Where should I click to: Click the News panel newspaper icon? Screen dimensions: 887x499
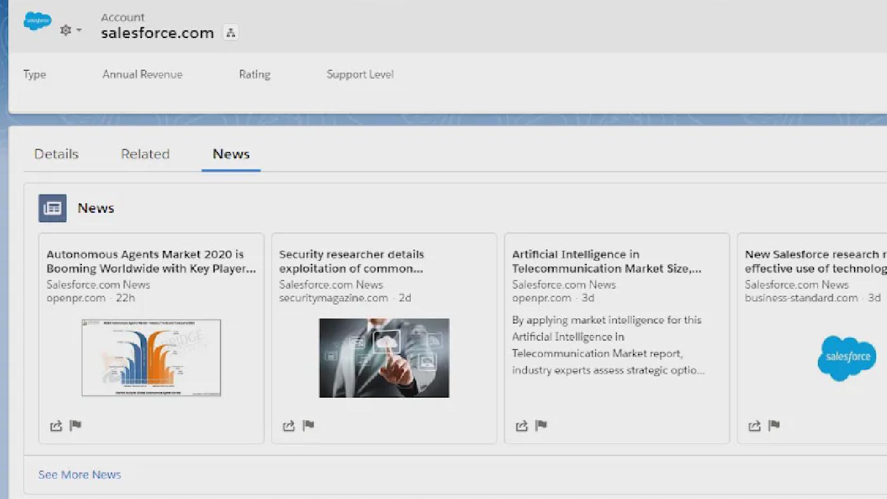[52, 208]
